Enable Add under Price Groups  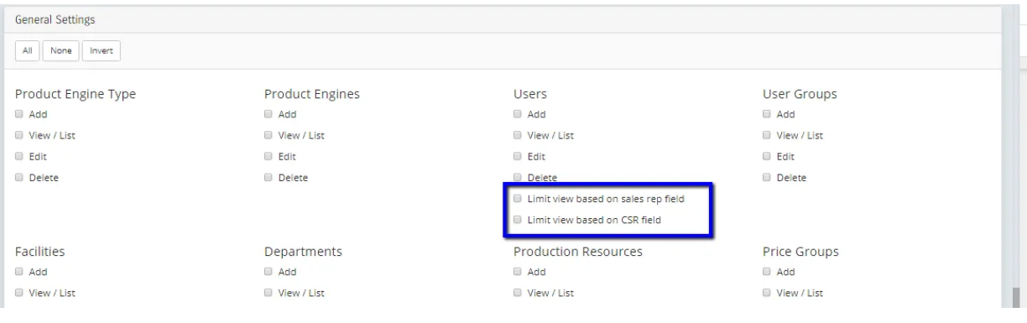(767, 272)
